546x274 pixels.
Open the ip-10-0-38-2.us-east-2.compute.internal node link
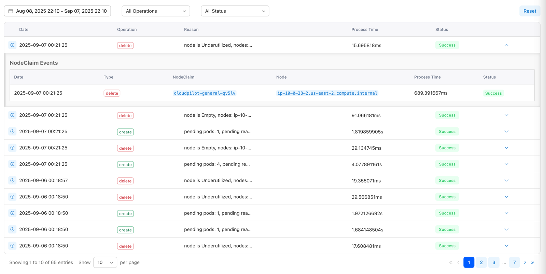tap(327, 93)
